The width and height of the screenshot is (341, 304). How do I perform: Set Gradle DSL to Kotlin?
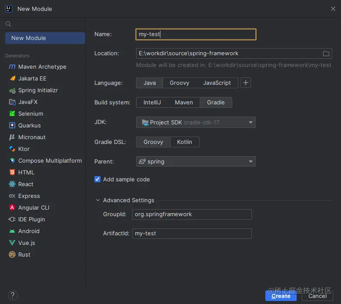(x=184, y=142)
